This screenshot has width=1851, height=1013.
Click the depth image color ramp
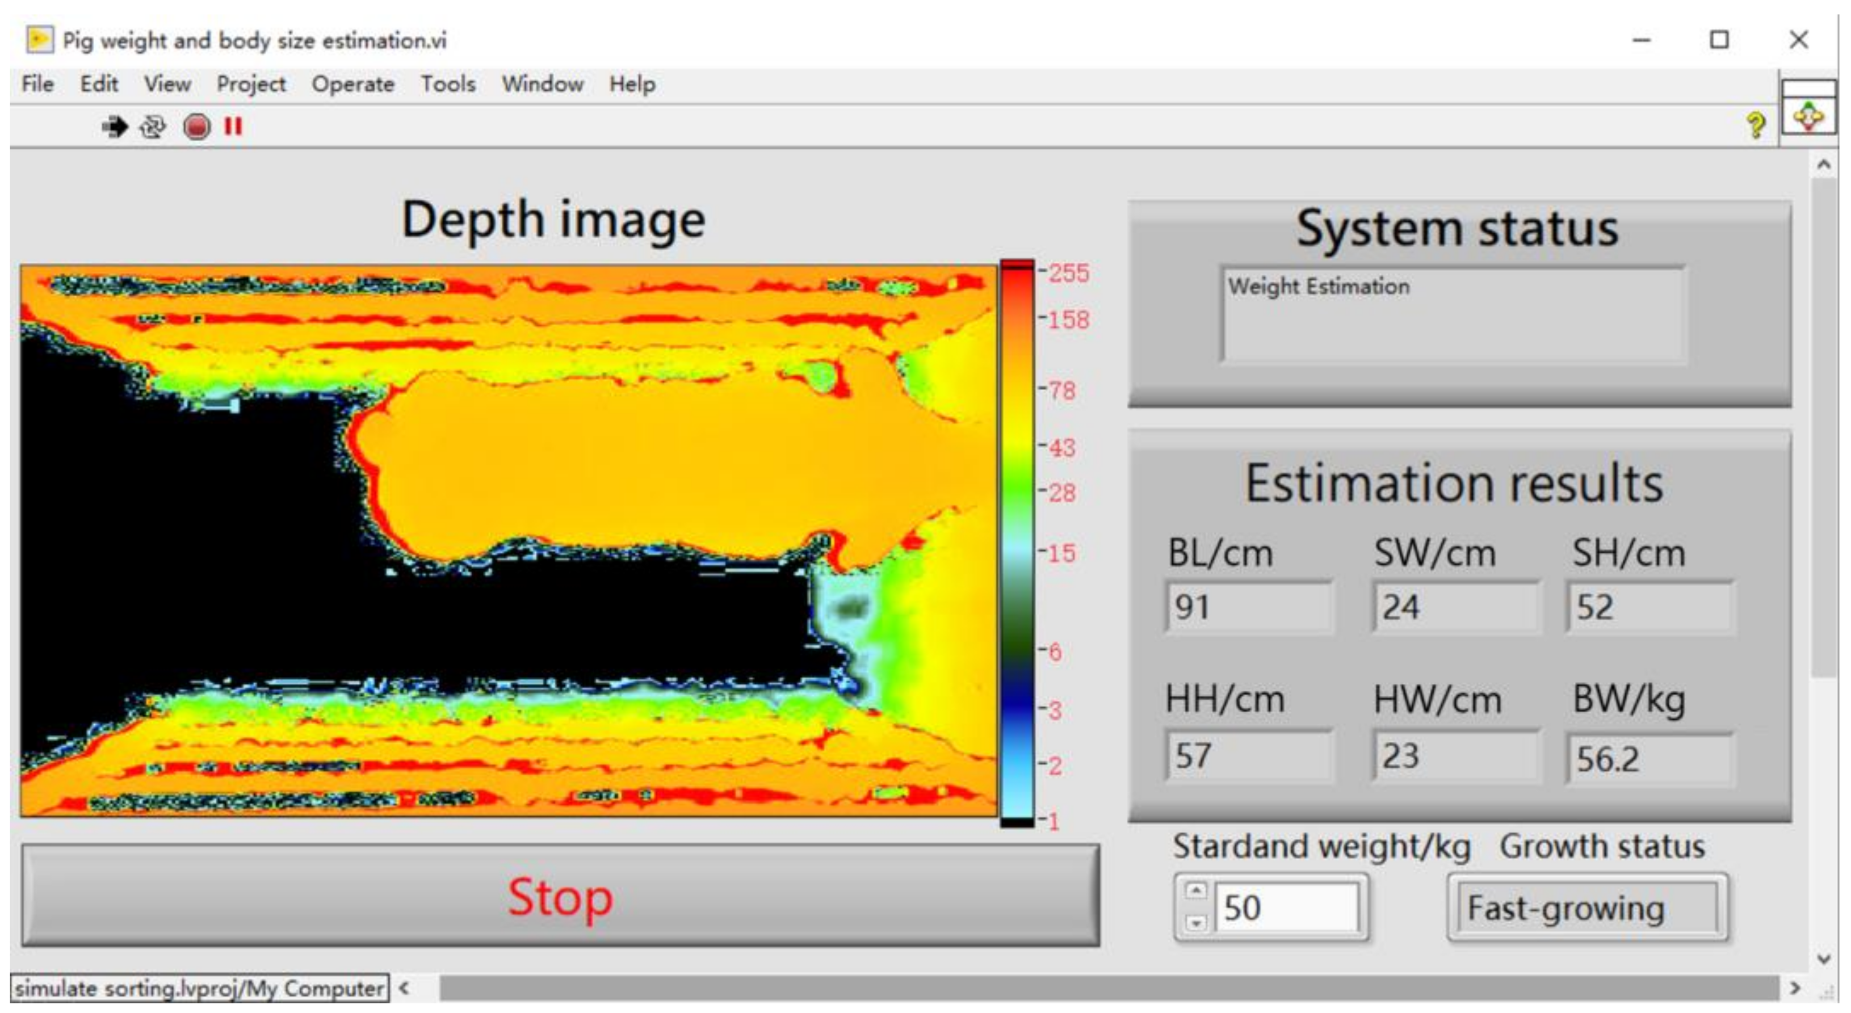coord(1017,543)
